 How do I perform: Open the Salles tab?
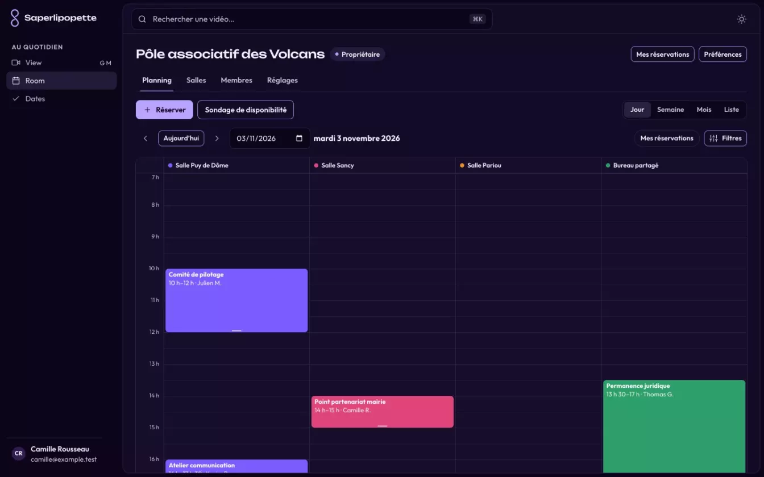coord(196,81)
